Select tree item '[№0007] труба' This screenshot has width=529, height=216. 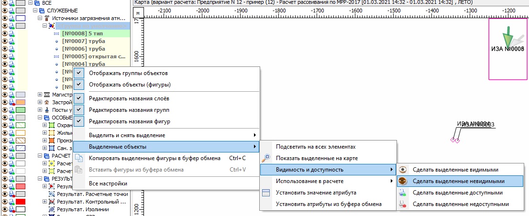coord(83,41)
